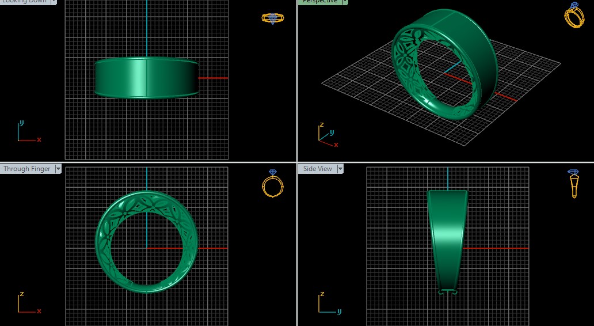
Task: Activate the Side View viewport label
Action: [x=317, y=169]
